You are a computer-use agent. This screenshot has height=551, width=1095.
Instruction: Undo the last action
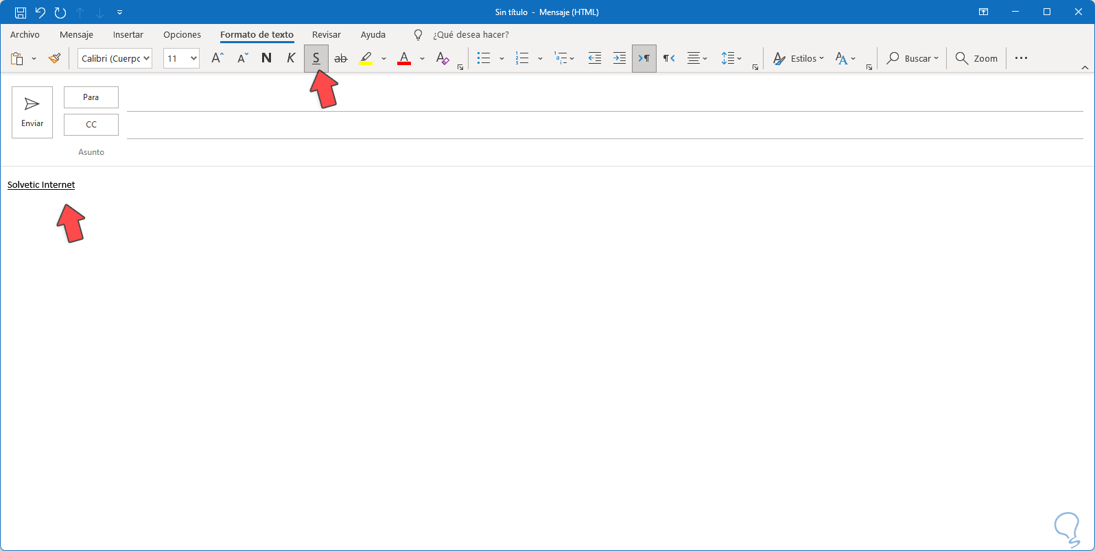tap(40, 12)
